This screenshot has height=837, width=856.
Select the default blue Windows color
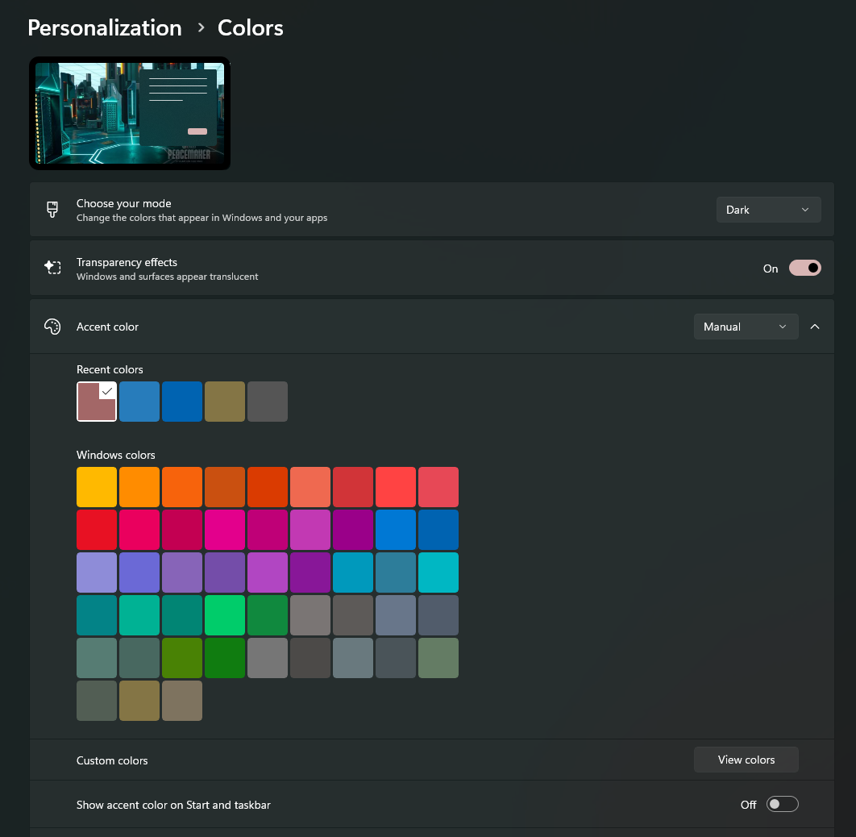point(396,530)
